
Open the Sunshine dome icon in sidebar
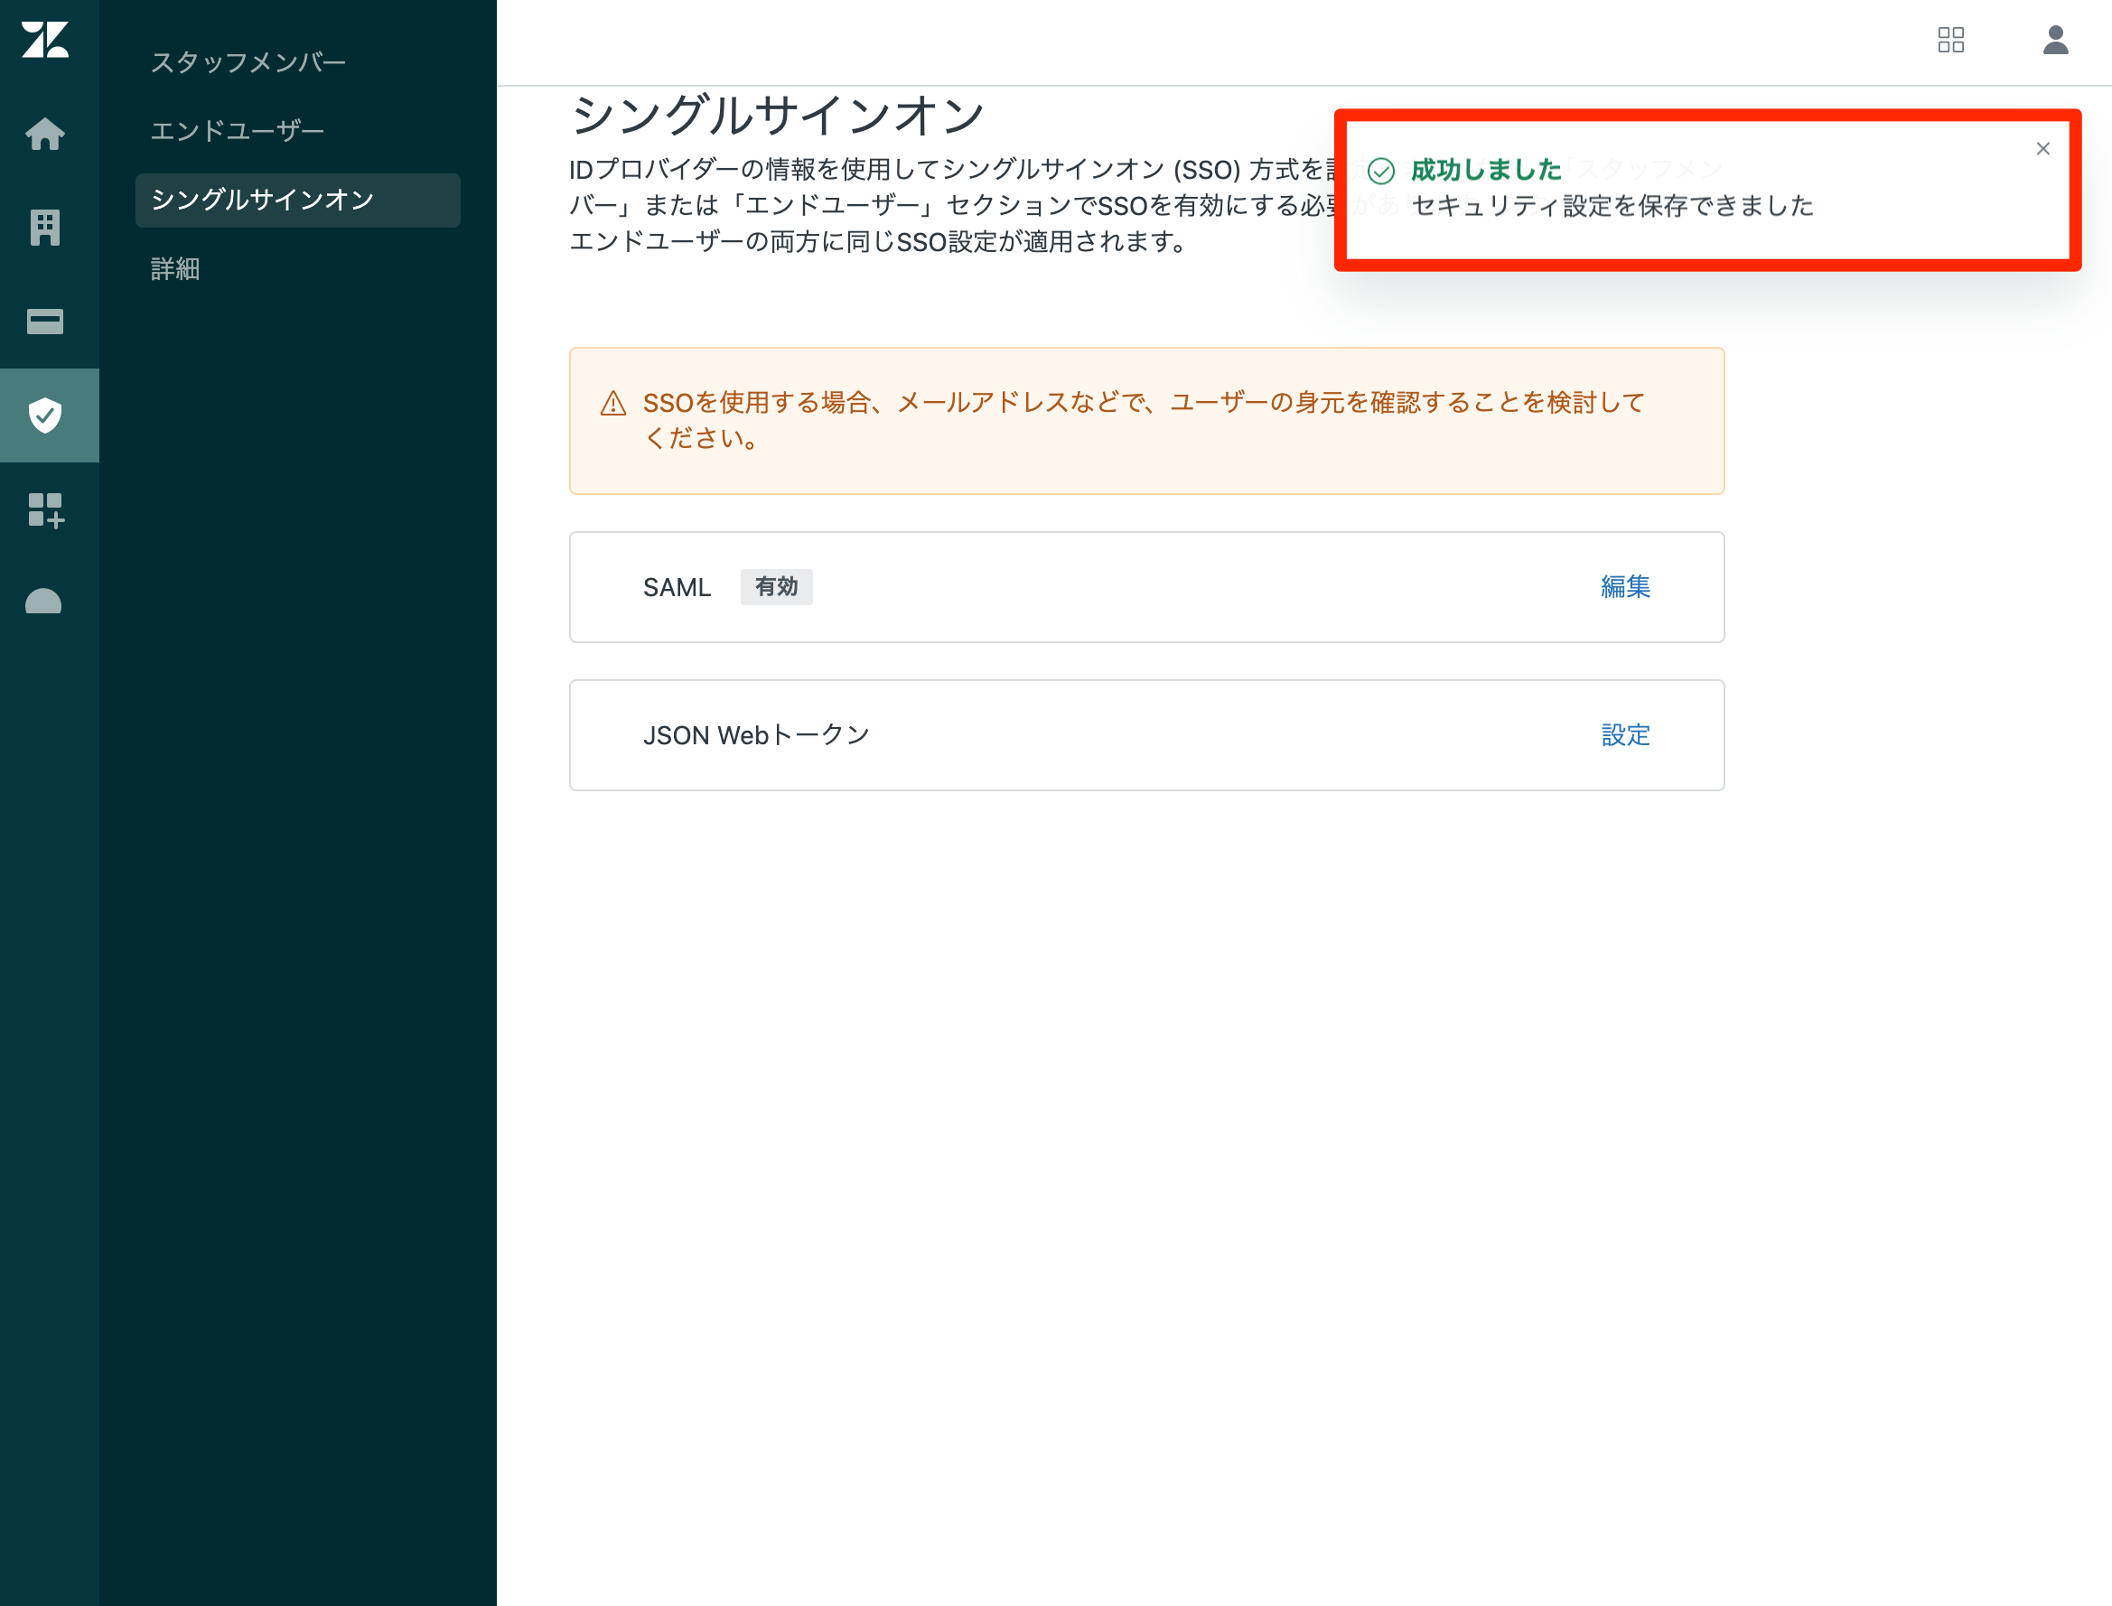point(43,602)
